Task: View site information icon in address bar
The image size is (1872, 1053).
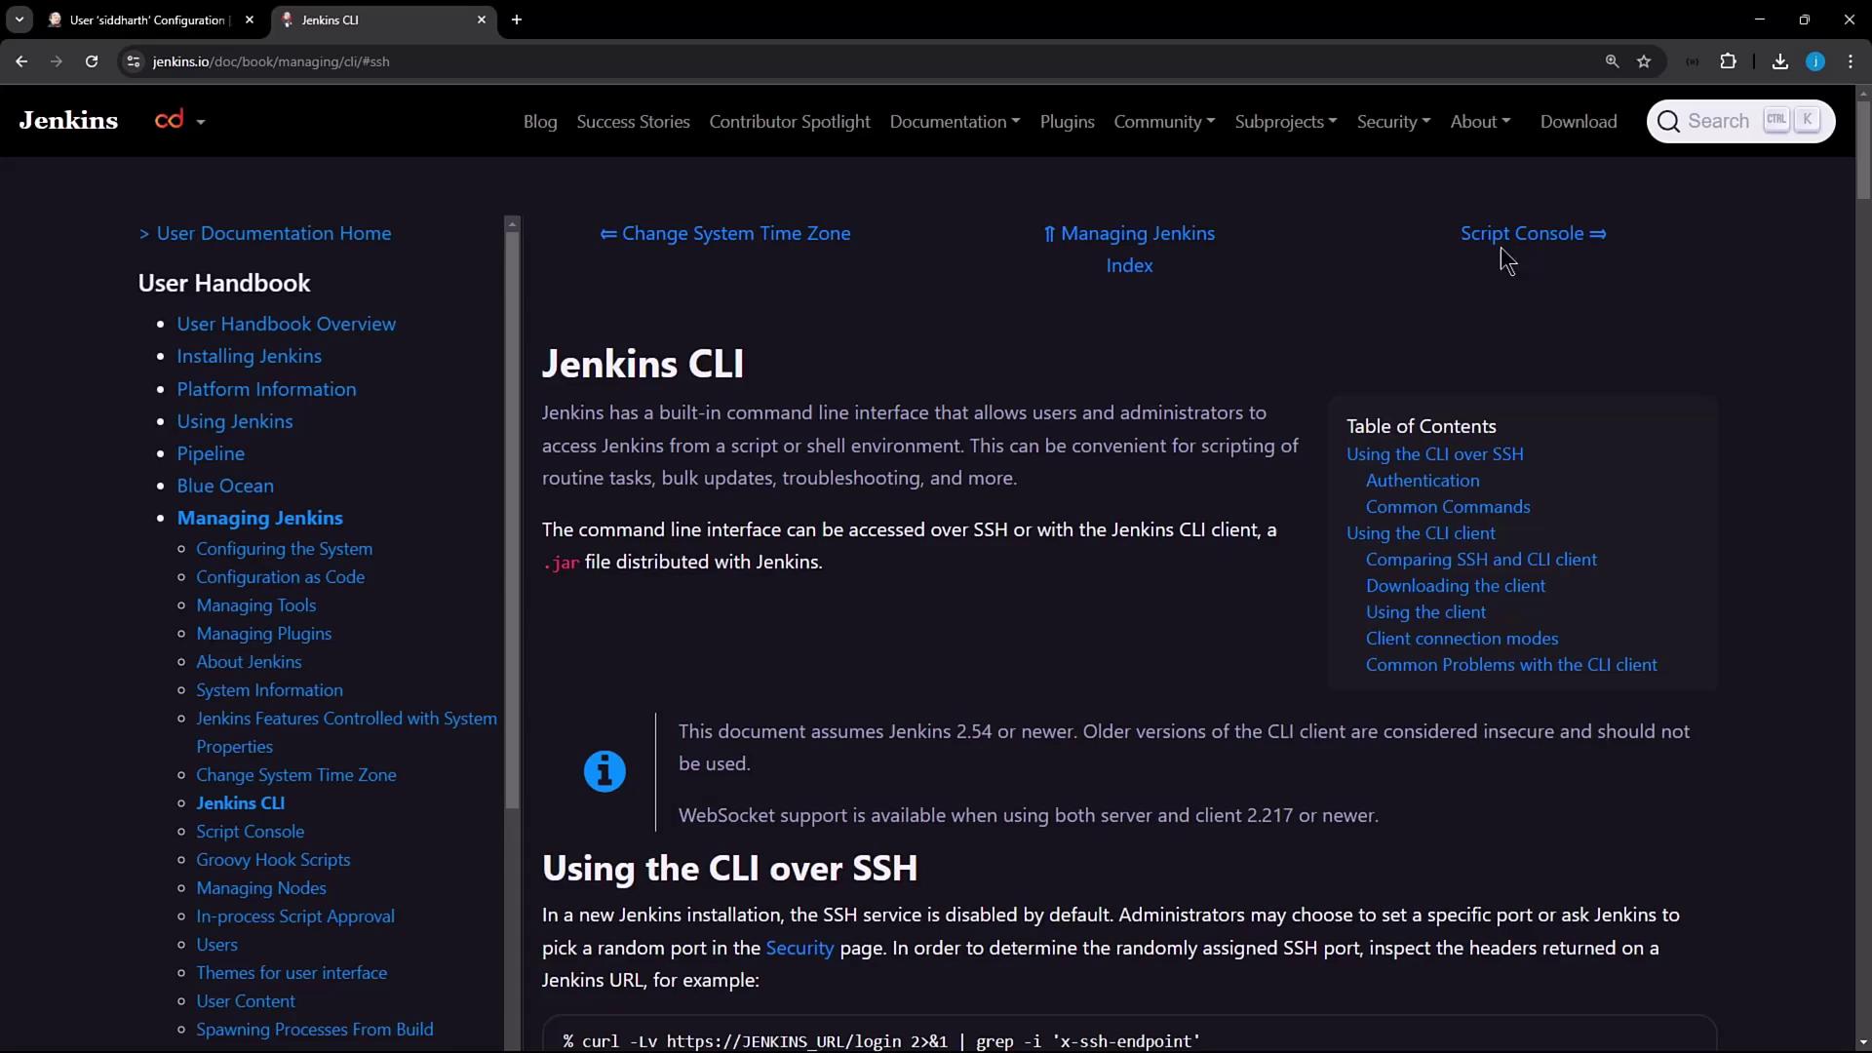Action: coord(134,61)
